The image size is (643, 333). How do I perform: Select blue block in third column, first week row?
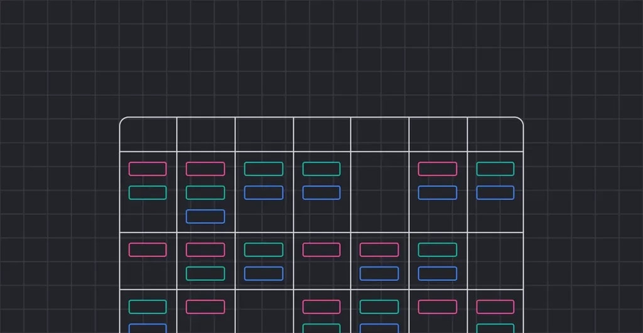[x=264, y=193]
